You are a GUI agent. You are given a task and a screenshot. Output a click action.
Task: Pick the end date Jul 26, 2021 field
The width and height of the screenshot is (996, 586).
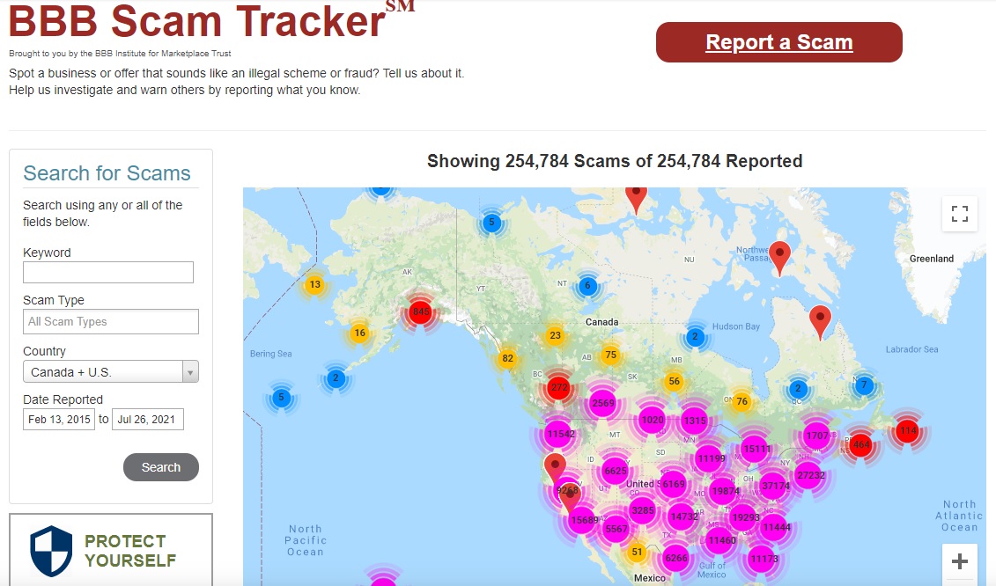[x=147, y=419]
